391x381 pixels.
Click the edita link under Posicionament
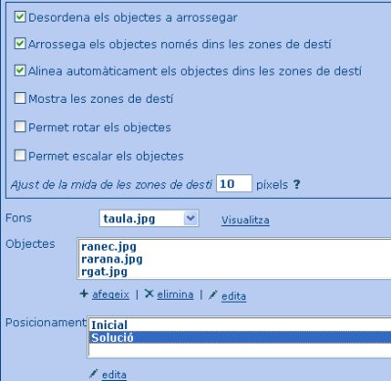point(114,375)
